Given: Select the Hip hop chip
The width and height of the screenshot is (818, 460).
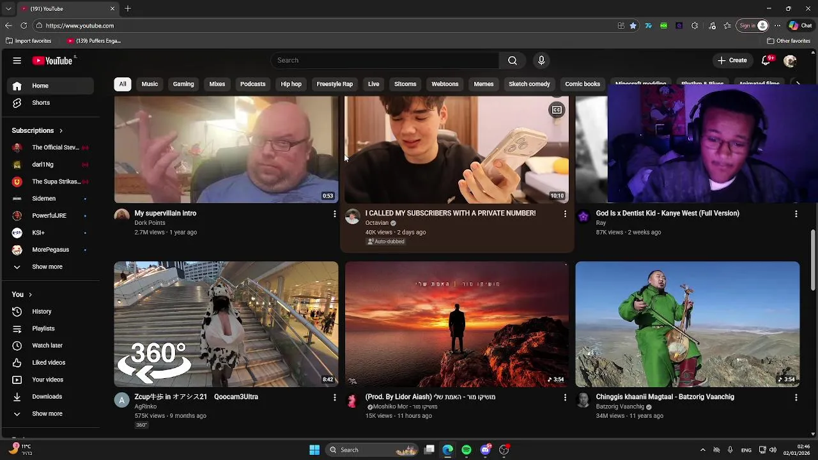Looking at the screenshot, I should (x=291, y=84).
